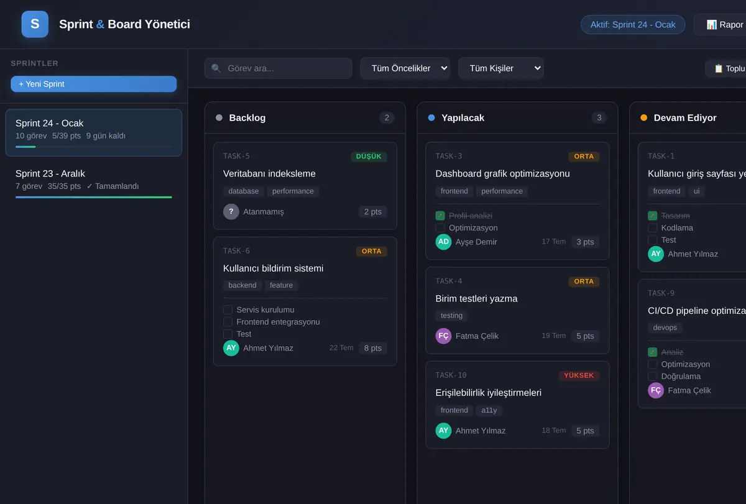Uncheck the Profil analizi subtask
Viewport: 746px width, 504px height.
pos(440,216)
